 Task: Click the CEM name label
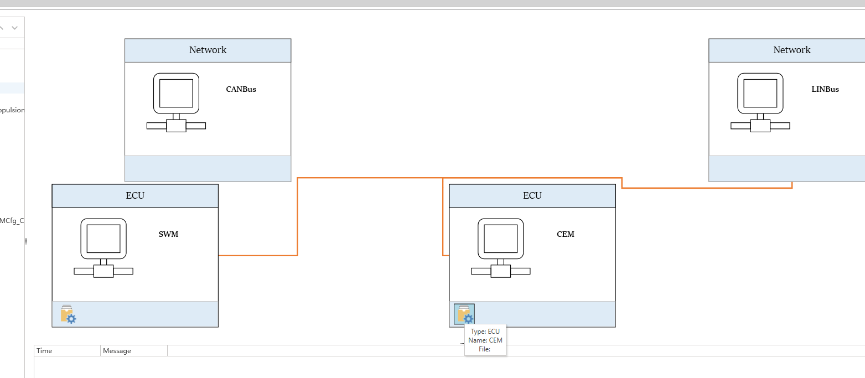(x=565, y=234)
